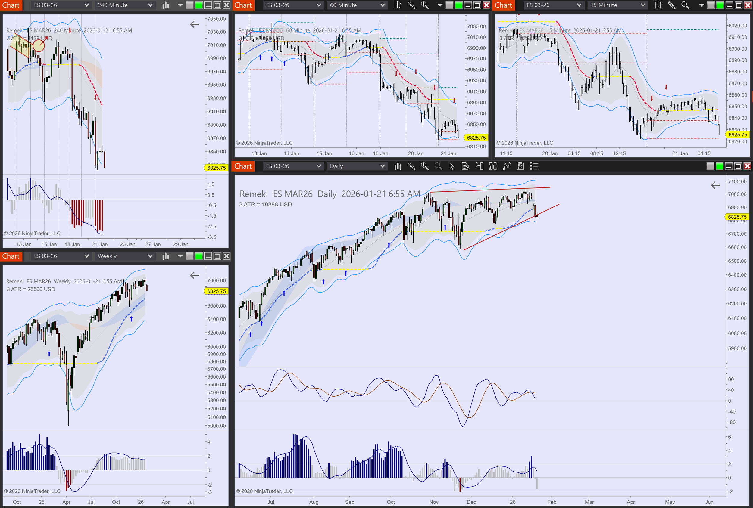Select the cursor pointer tool on Daily chart
753x508 pixels.
[452, 166]
